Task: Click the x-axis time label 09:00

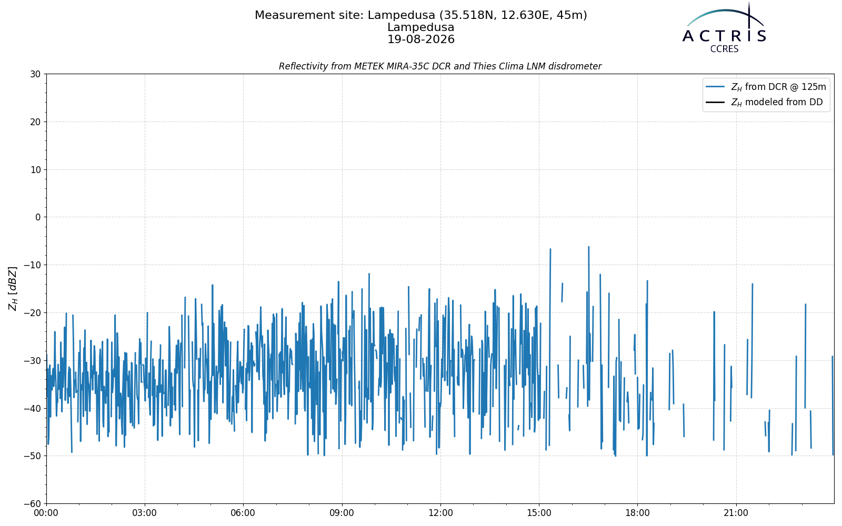Action: (342, 513)
